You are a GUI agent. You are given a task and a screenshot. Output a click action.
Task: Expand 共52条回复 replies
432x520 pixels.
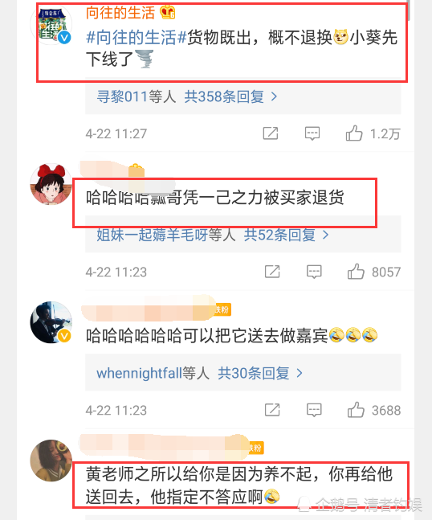pos(286,235)
